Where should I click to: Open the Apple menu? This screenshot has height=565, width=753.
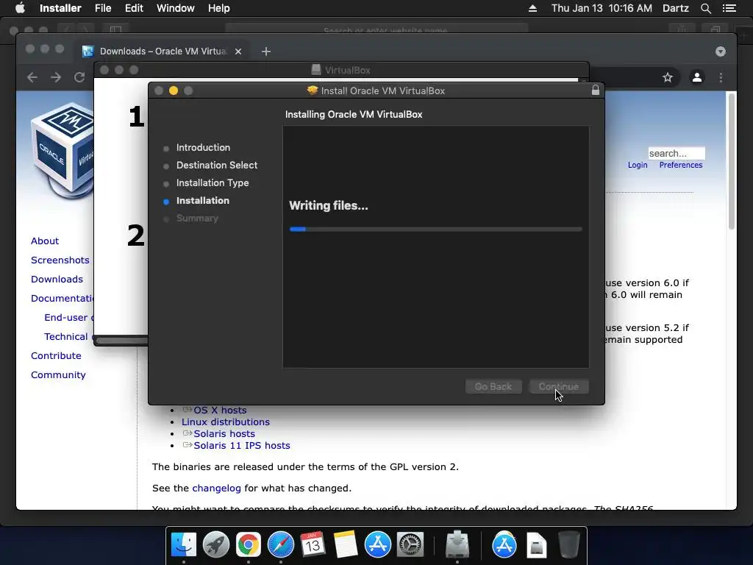click(x=20, y=8)
